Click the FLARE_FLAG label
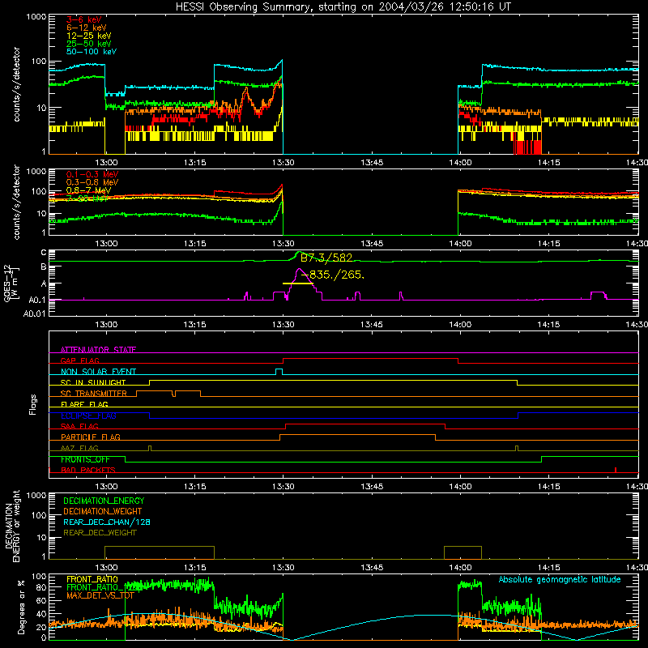648x648 pixels. (84, 404)
